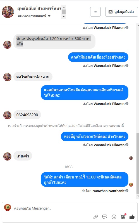Click the name scroll up arrow
Viewport: 139px width, 223px height.
[x=64, y=7]
